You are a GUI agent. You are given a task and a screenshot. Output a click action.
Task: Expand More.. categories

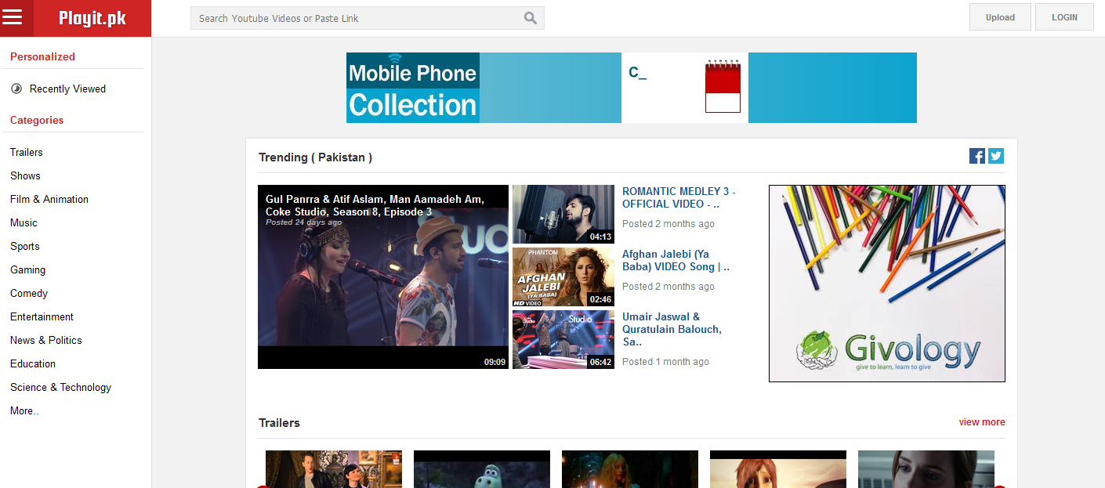[x=24, y=410]
